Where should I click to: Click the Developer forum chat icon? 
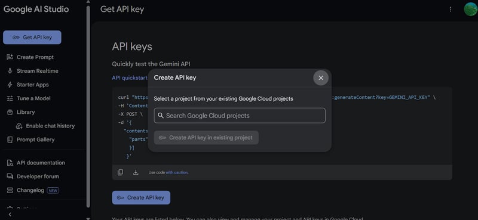(x=10, y=176)
